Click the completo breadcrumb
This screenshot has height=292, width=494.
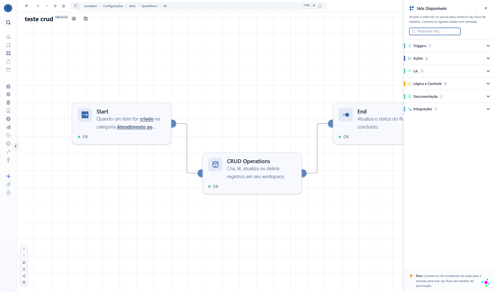(90, 6)
